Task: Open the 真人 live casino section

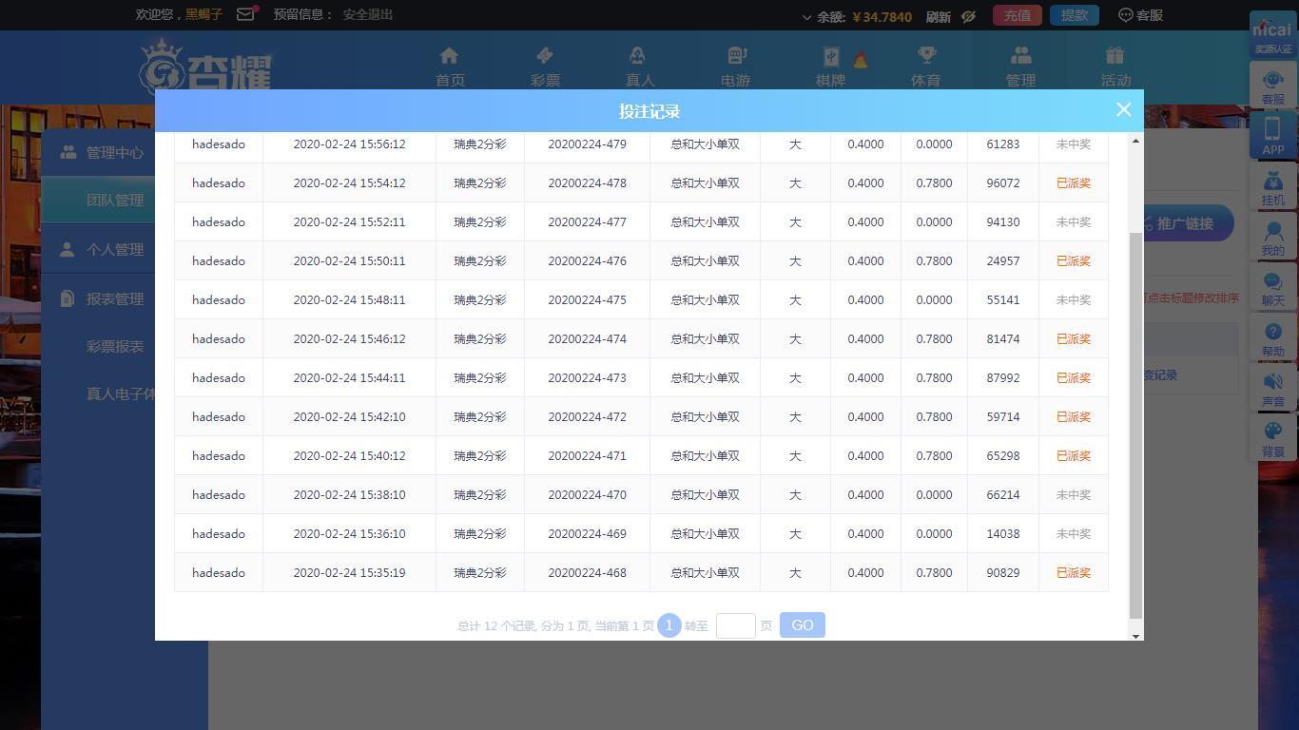Action: (640, 67)
